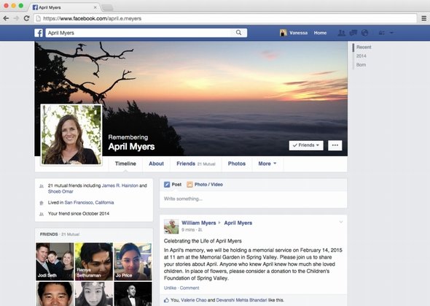The width and height of the screenshot is (430, 306).
Task: Open the account settings dropdown arrow
Action: pos(391,33)
